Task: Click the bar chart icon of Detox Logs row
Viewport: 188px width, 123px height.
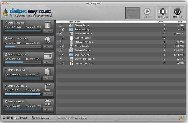Action: [71, 25]
